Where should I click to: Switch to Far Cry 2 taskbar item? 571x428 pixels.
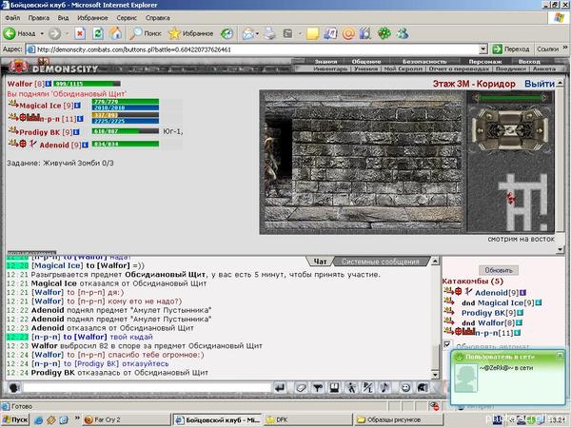click(x=126, y=420)
